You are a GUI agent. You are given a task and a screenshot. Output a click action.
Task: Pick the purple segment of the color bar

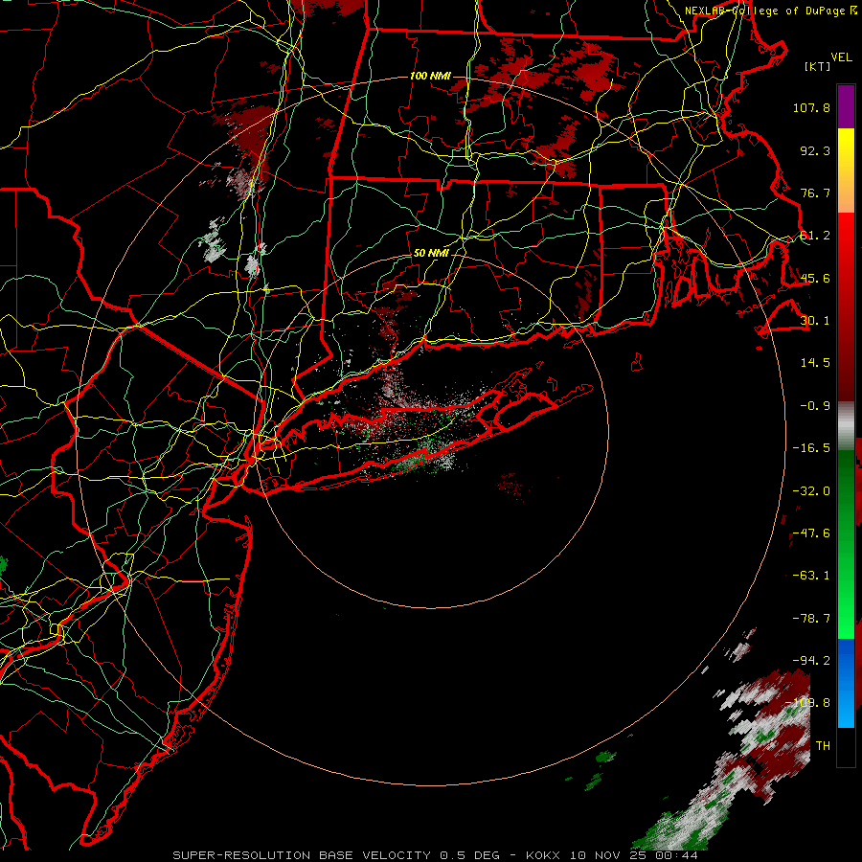[x=846, y=107]
